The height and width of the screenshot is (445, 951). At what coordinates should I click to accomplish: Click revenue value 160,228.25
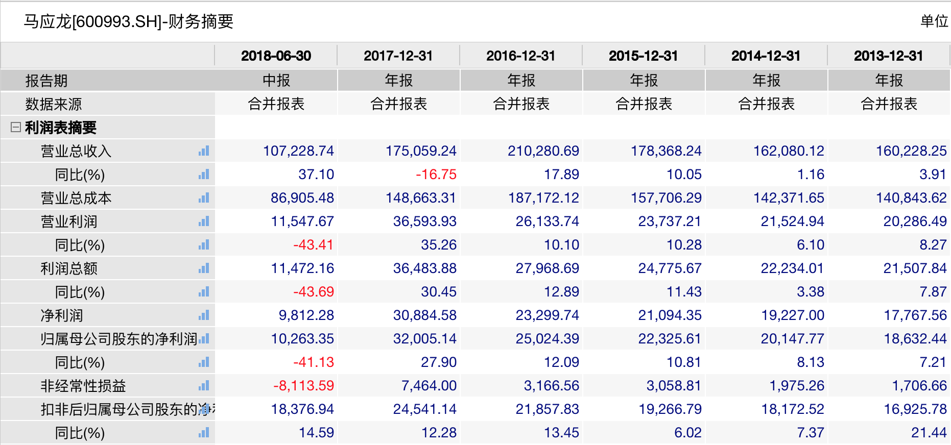pos(911,151)
